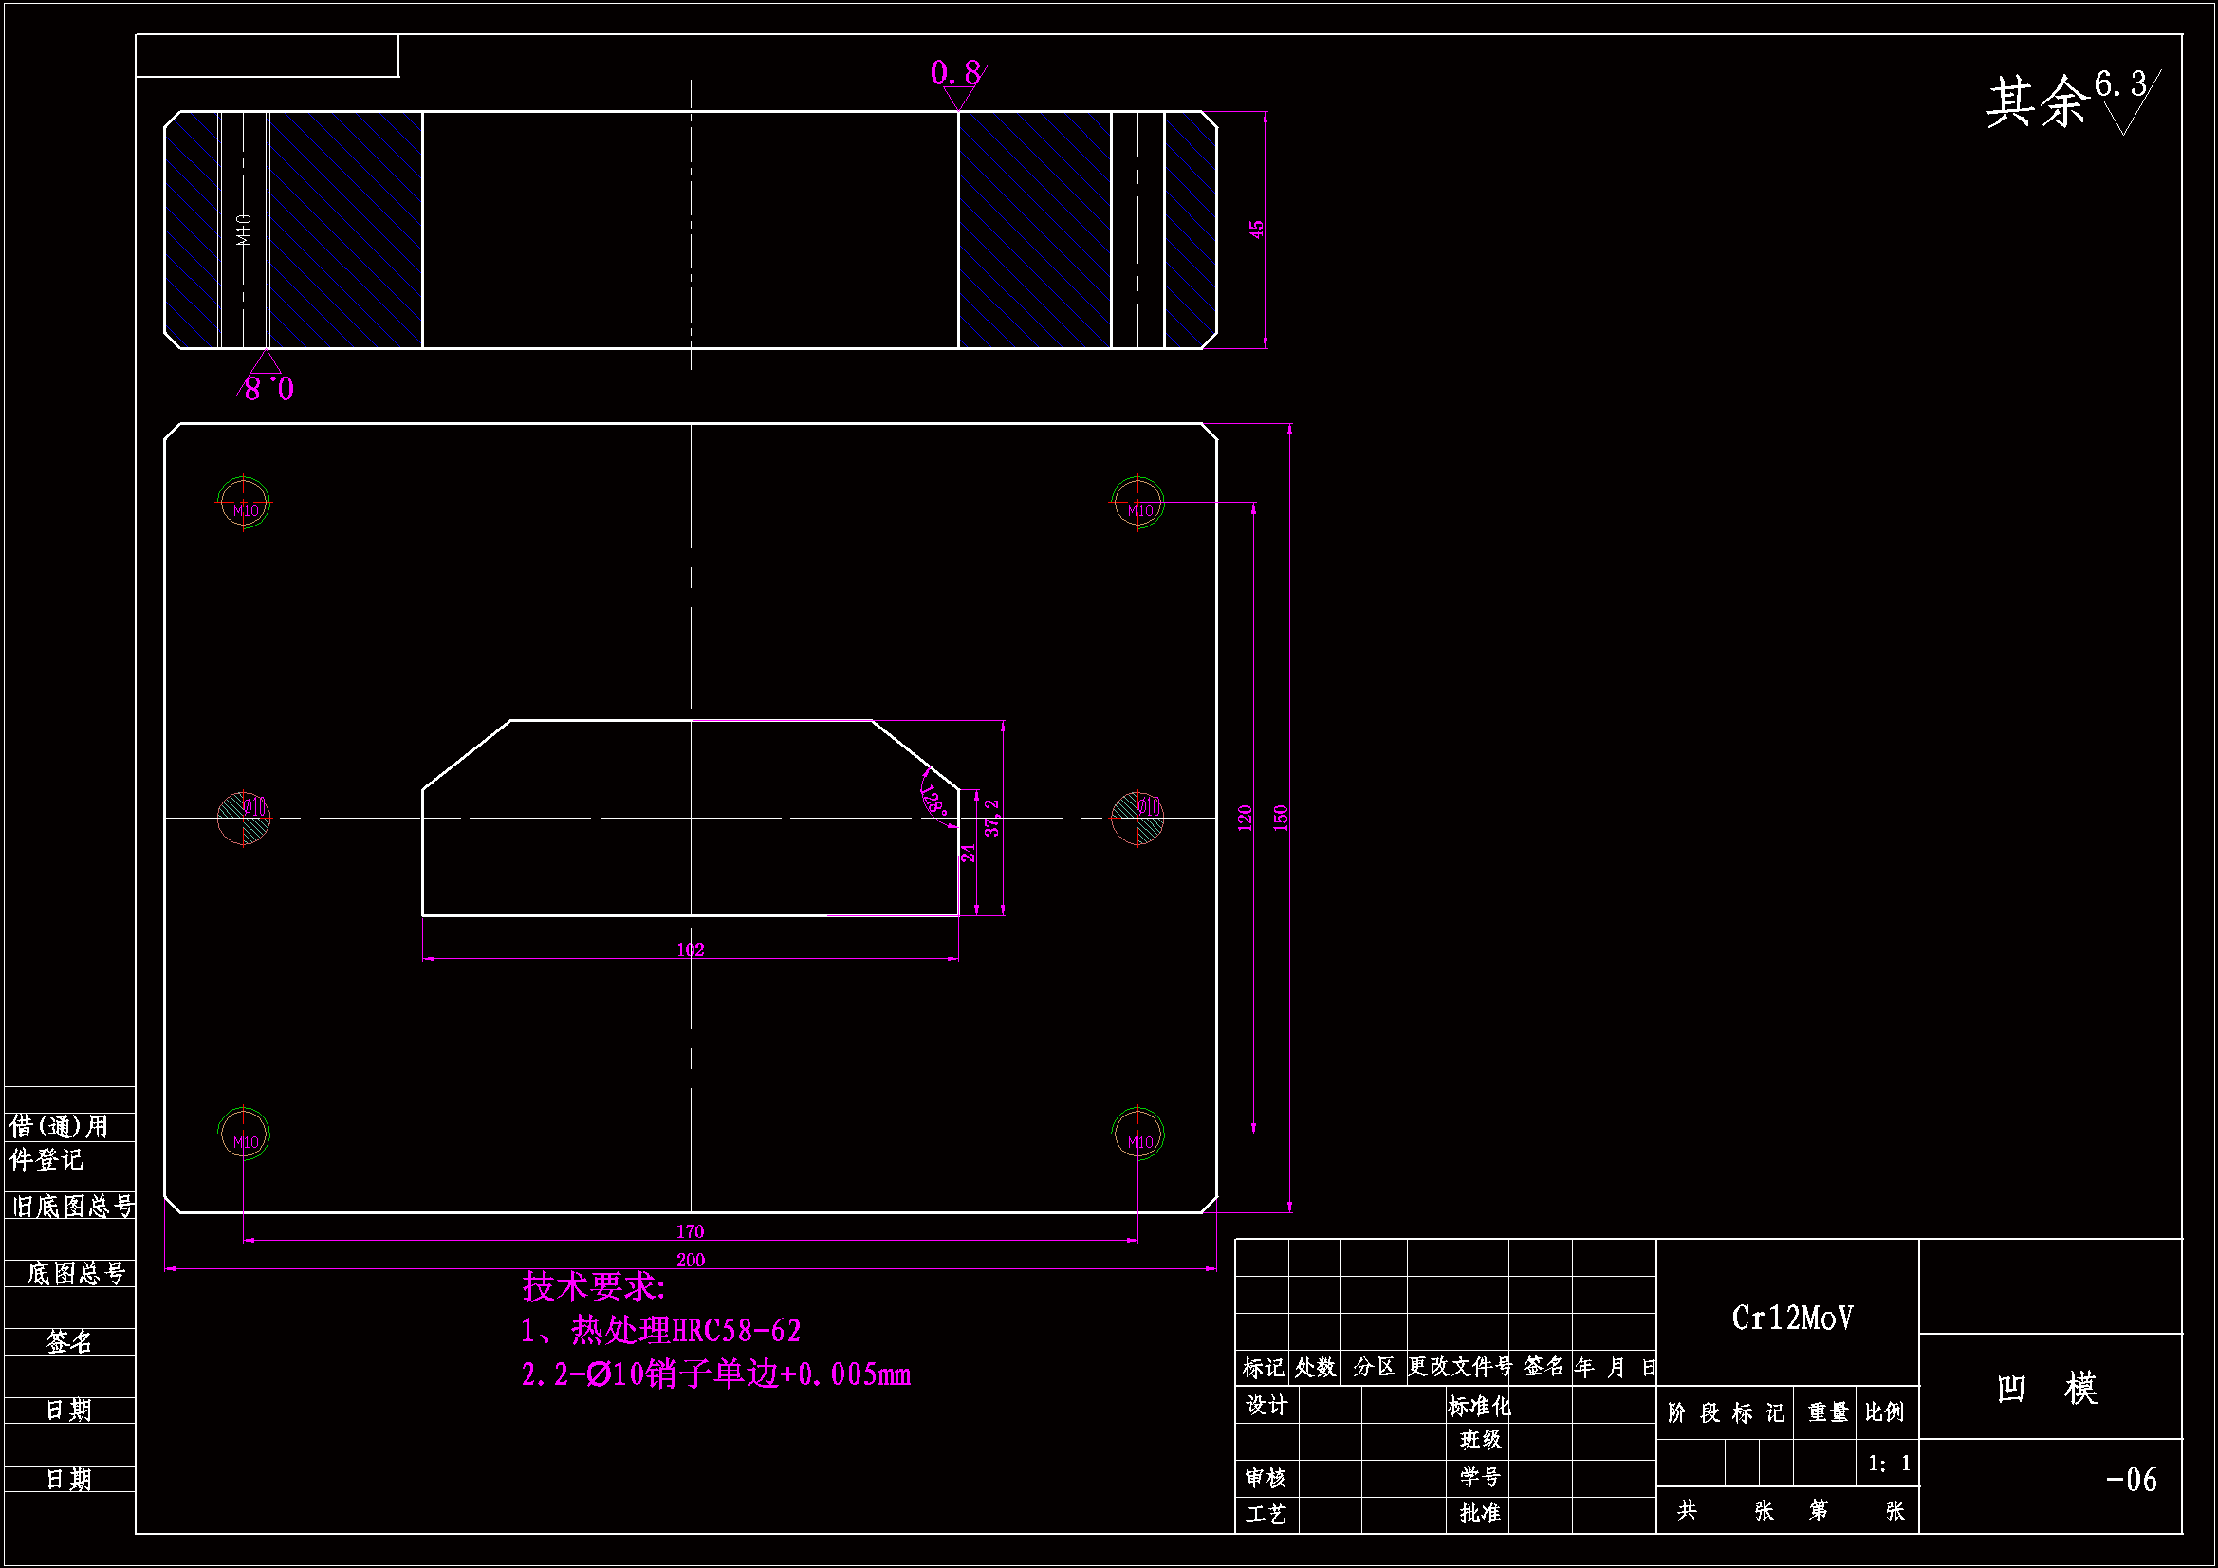Click the bottom-right M10 threaded hole
This screenshot has width=2218, height=1568.
click(1138, 1134)
